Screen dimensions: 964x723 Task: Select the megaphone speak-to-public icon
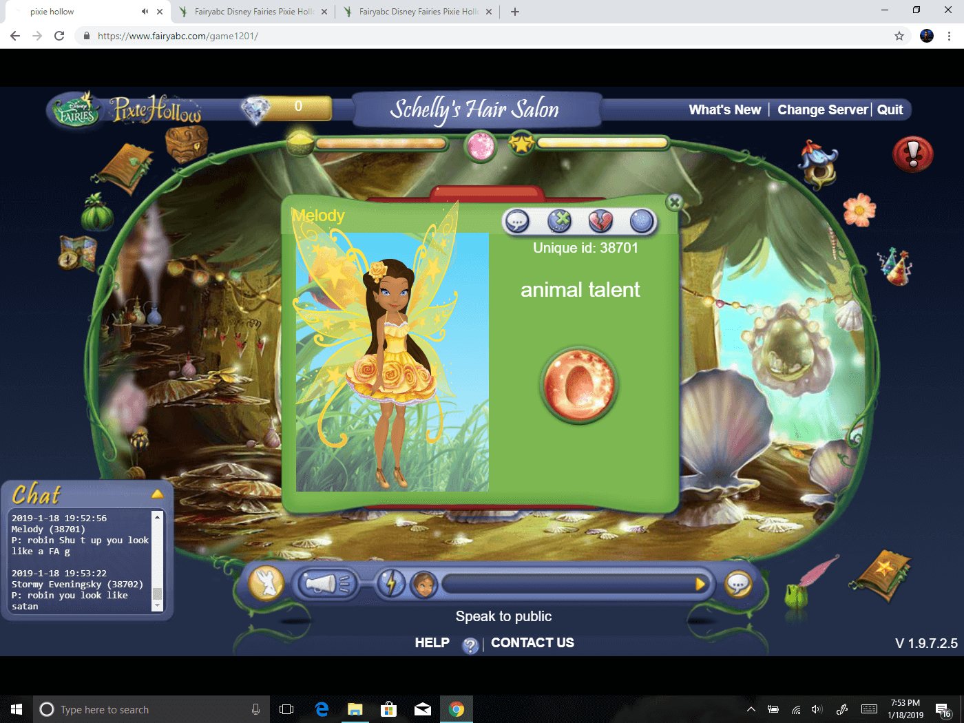325,583
